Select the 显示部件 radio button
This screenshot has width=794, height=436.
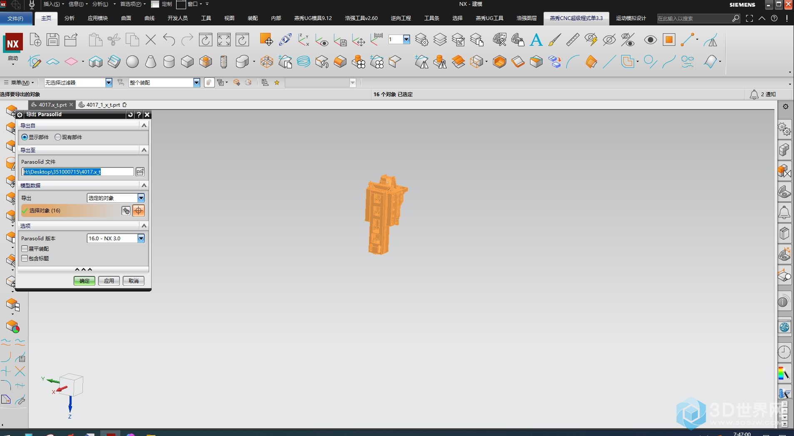point(25,137)
